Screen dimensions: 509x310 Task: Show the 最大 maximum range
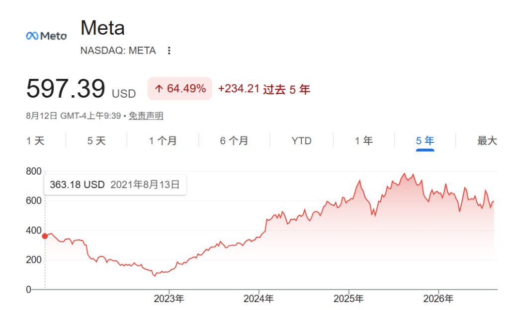487,141
